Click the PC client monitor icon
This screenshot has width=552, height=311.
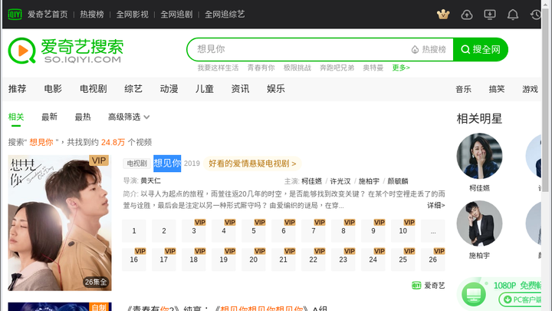click(474, 294)
